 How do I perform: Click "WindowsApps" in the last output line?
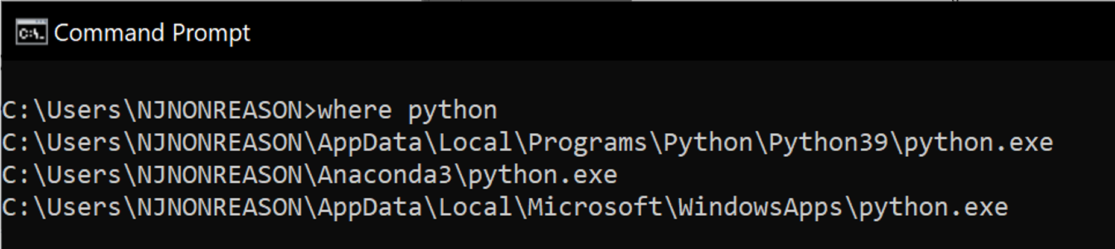tap(759, 207)
